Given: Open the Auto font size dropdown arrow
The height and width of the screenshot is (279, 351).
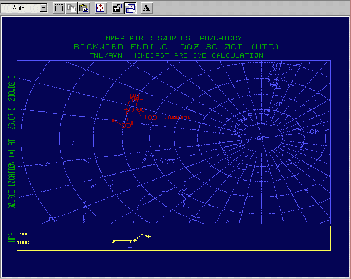Looking at the screenshot, I should (x=44, y=8).
